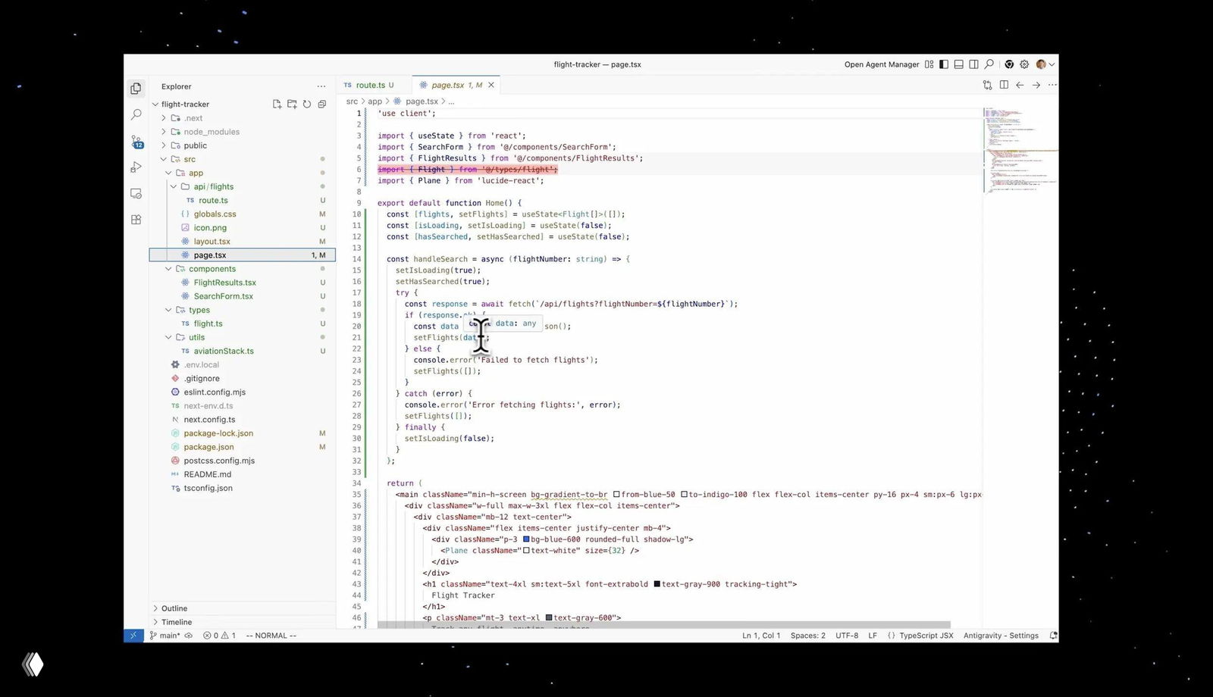This screenshot has width=1213, height=697.
Task: Click the blue color square next to bg-blue-600
Action: (526, 539)
